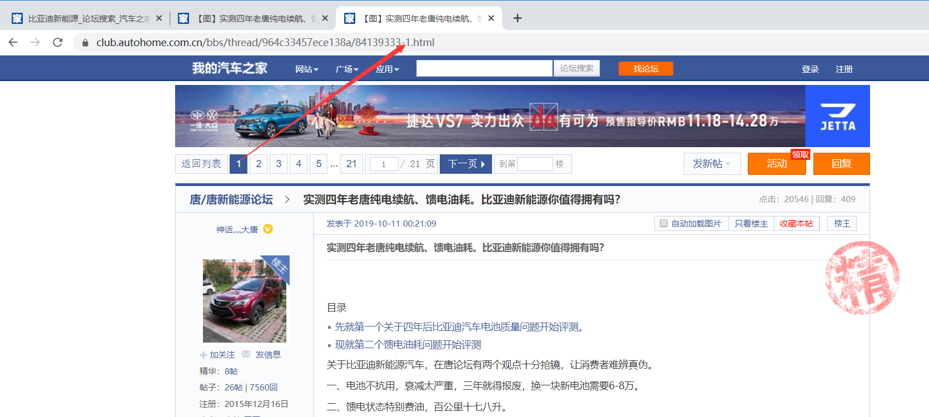Image resolution: width=929 pixels, height=417 pixels.
Task: Go to page 3 in pagination
Action: (279, 164)
